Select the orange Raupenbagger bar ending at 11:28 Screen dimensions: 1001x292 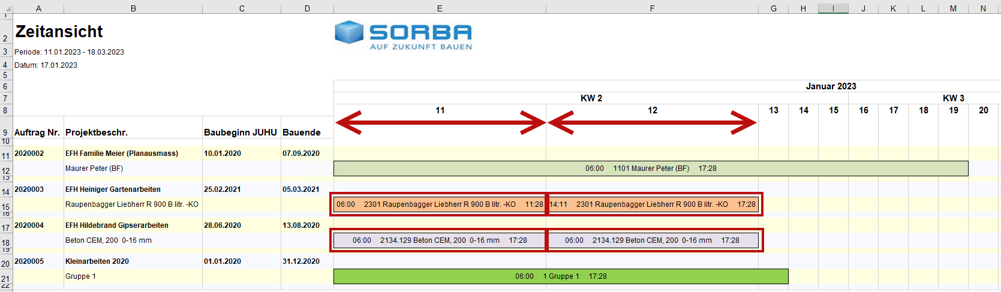[439, 204]
